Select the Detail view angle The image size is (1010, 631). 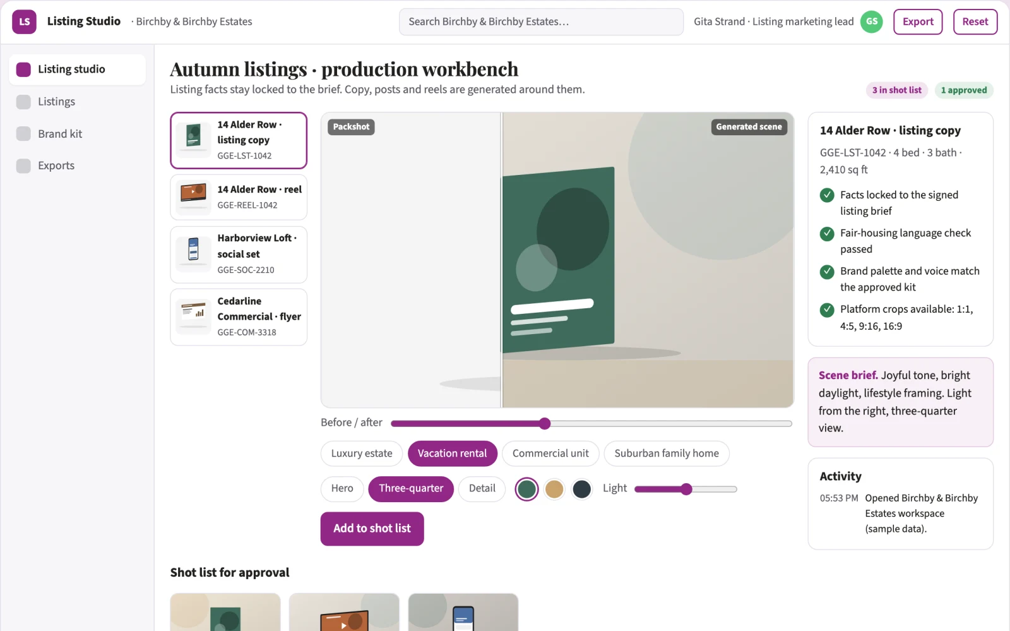coord(482,489)
